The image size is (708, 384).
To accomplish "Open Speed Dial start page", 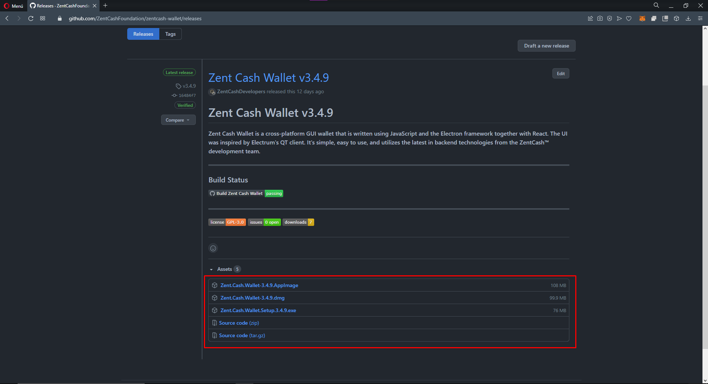I will 43,18.
